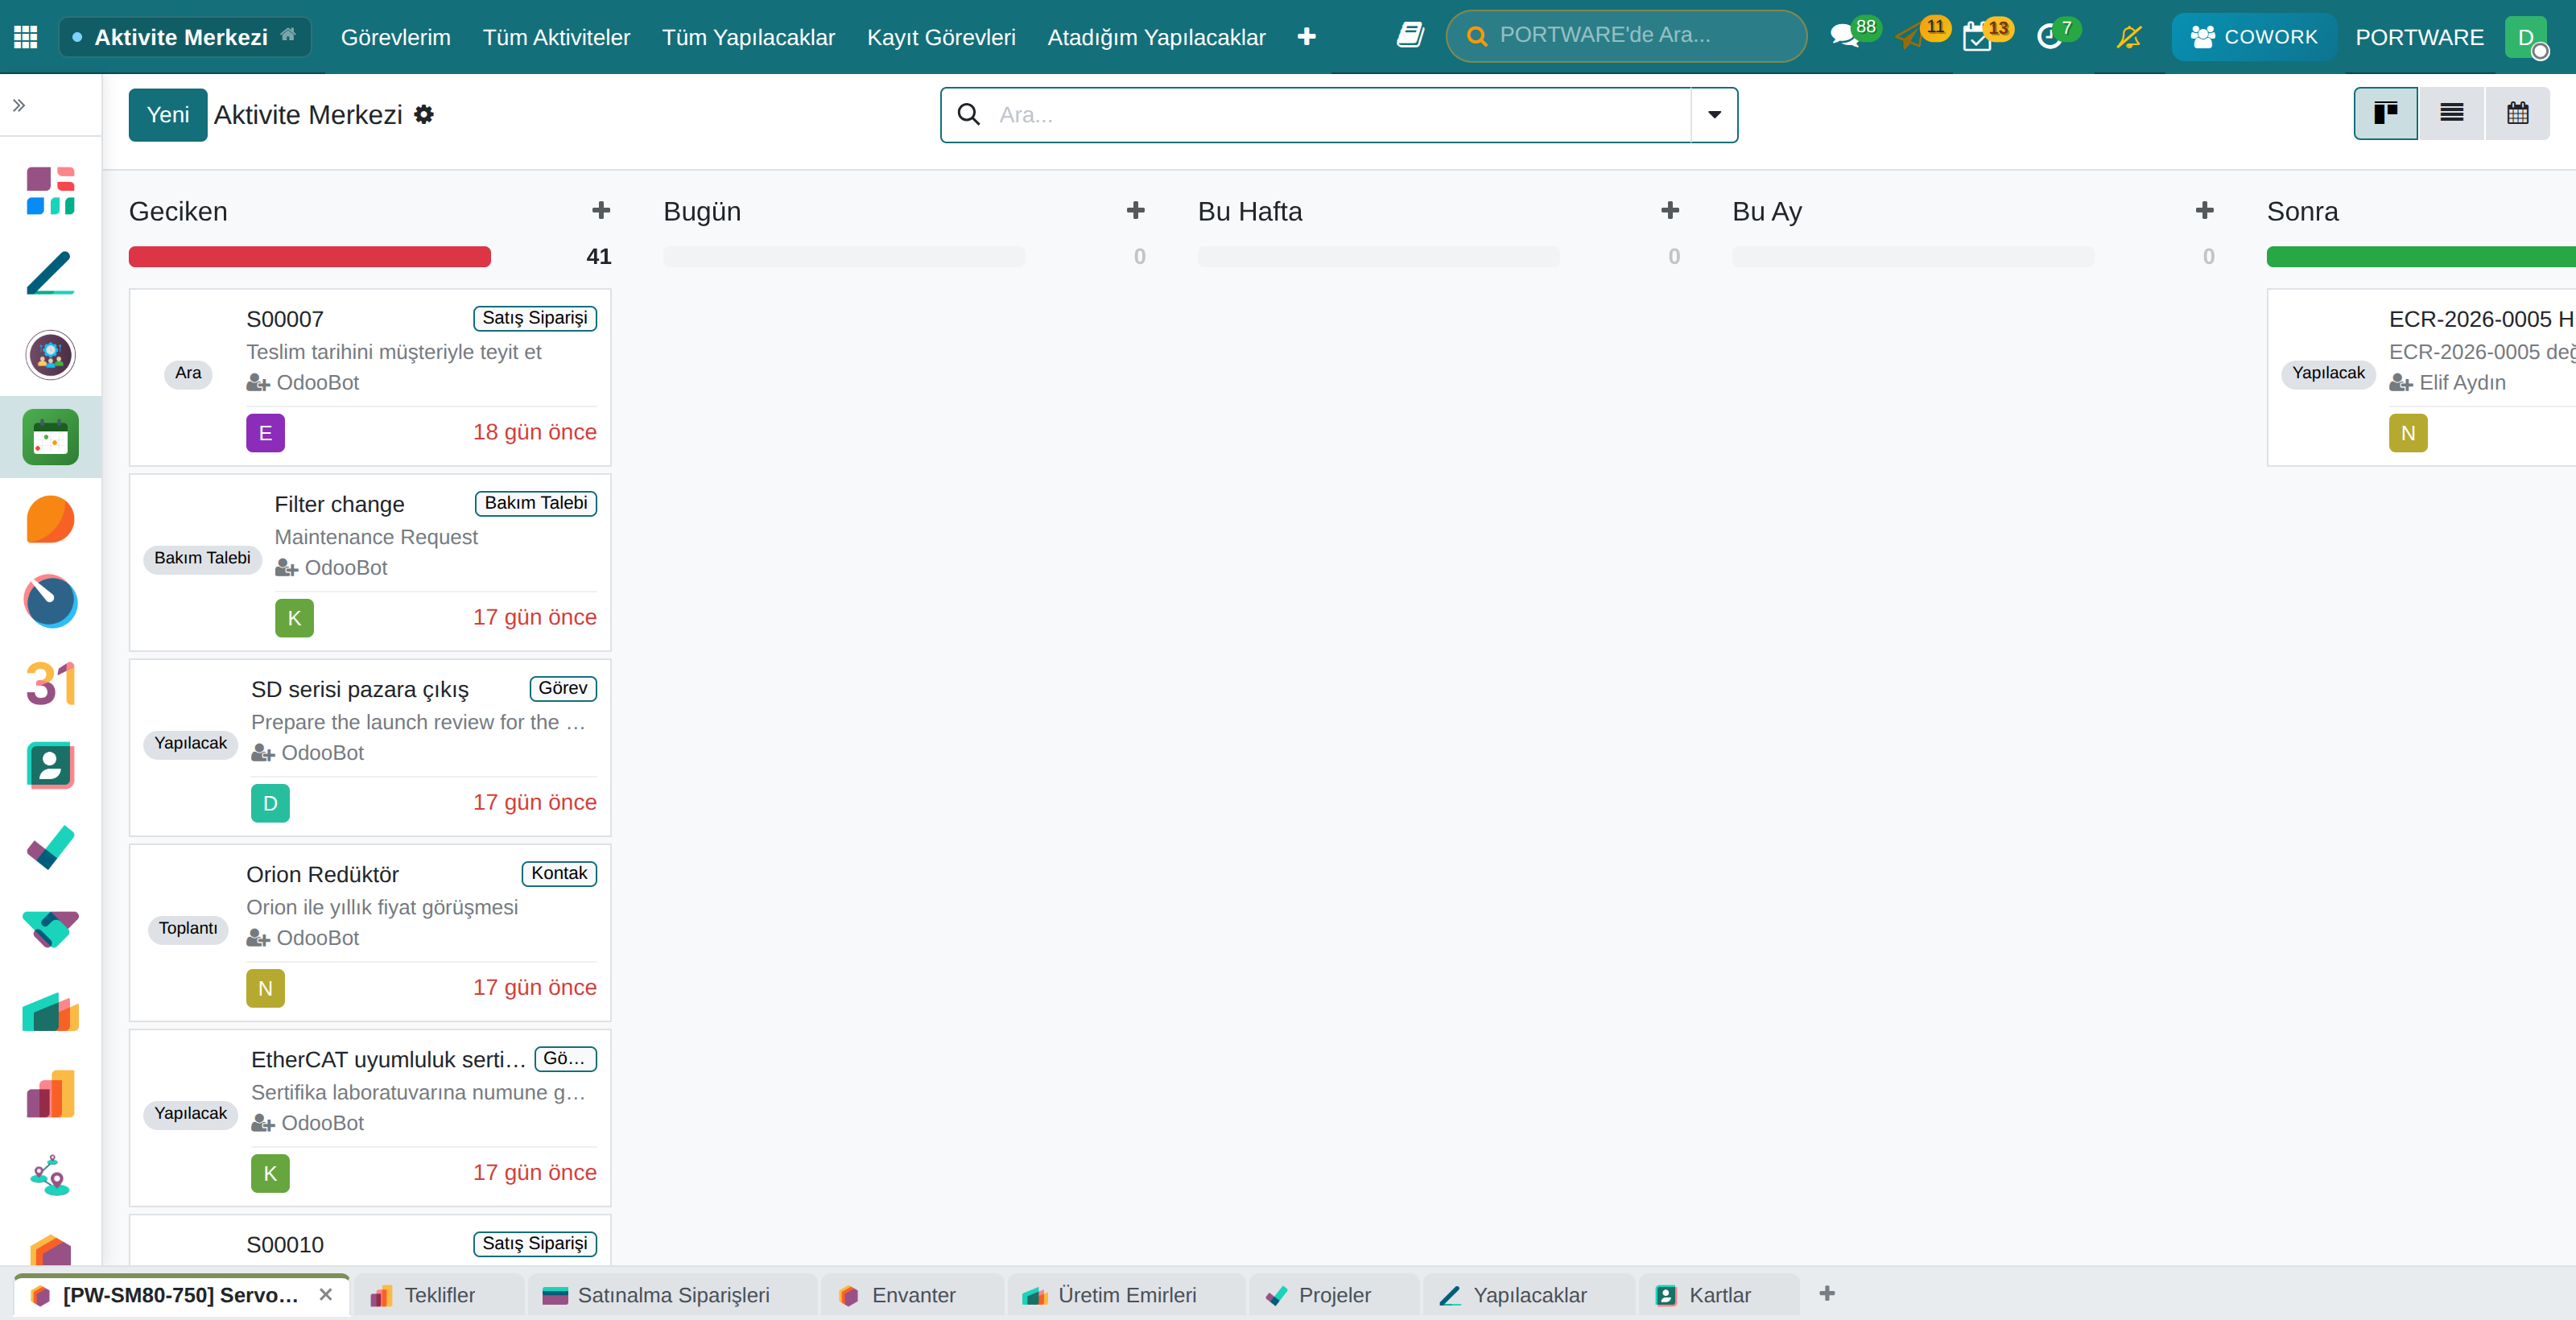The width and height of the screenshot is (2576, 1320).
Task: Open Tüm Aktiviteler menu
Action: pyautogui.click(x=556, y=37)
